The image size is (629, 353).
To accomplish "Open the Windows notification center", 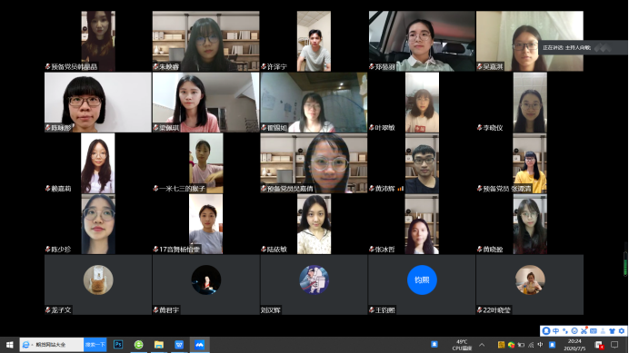I will click(x=614, y=345).
